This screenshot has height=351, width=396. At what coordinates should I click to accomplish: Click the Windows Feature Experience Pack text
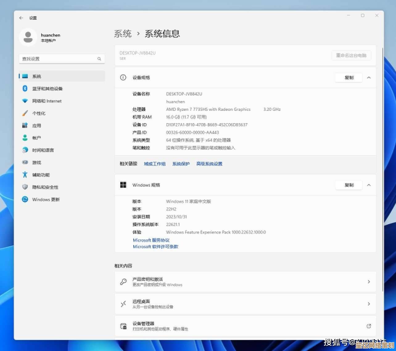click(x=216, y=232)
